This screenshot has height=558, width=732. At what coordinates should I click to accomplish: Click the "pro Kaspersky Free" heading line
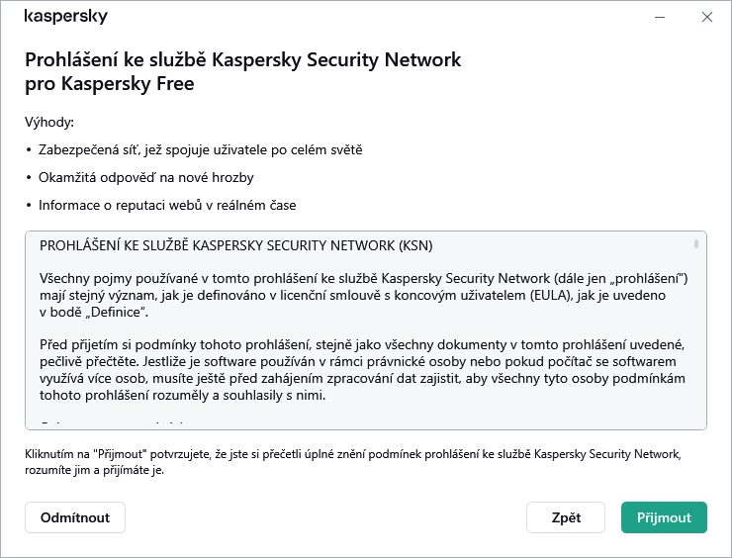click(109, 84)
